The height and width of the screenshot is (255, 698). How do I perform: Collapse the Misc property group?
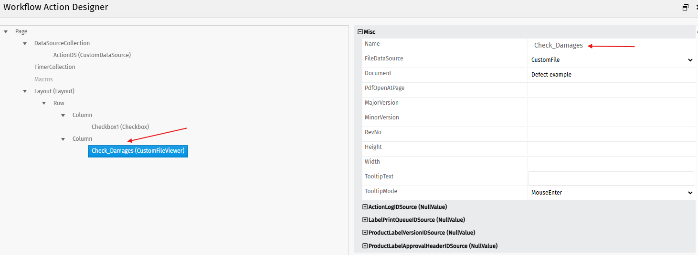coord(360,32)
